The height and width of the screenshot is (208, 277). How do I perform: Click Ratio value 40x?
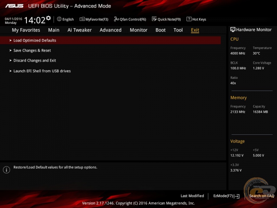[x=233, y=83]
